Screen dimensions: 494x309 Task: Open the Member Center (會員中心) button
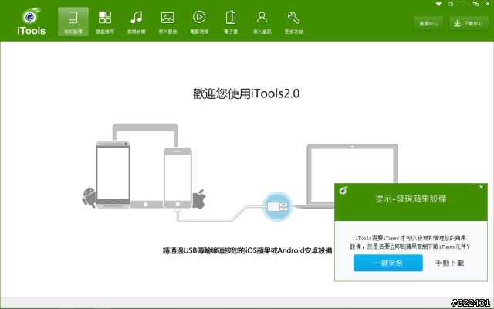point(428,24)
